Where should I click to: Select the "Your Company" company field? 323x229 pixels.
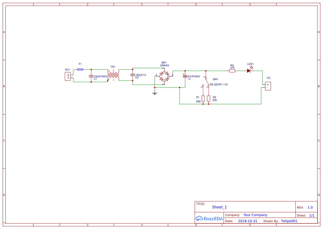tap(255, 215)
